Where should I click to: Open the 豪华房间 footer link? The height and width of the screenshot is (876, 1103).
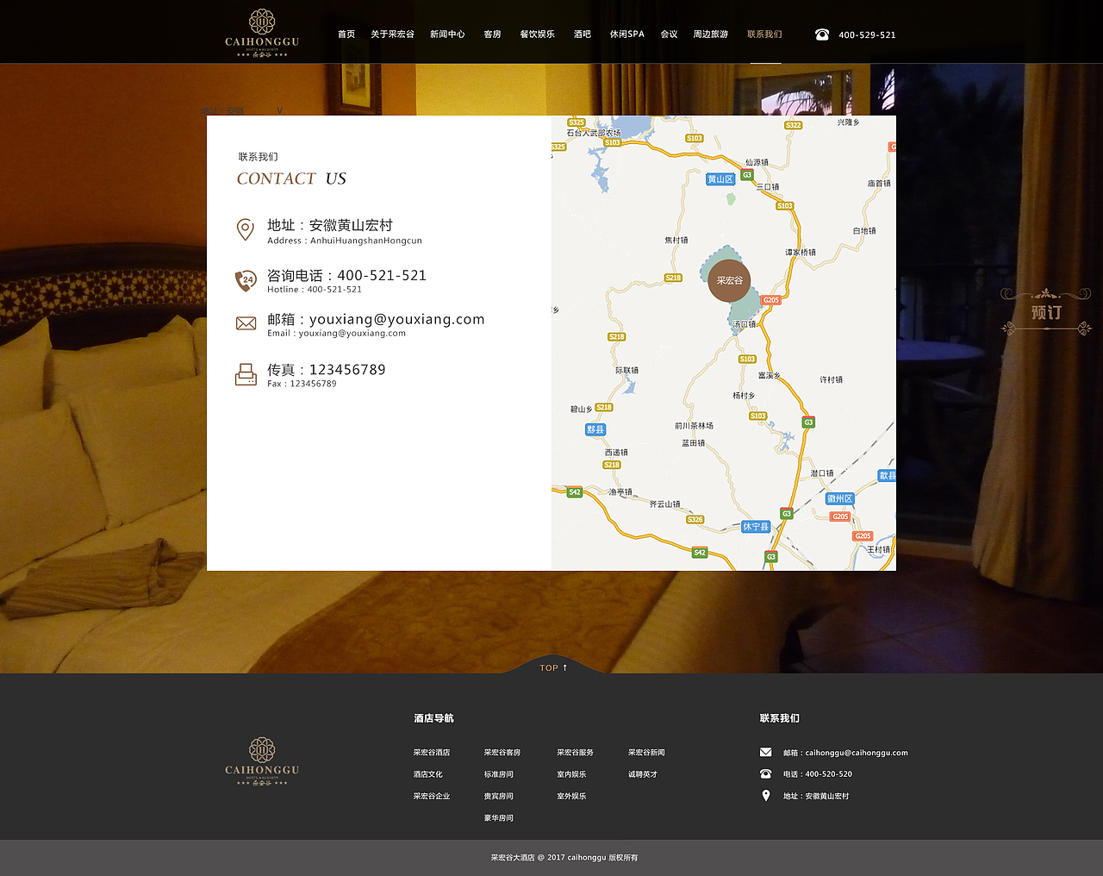pos(499,817)
